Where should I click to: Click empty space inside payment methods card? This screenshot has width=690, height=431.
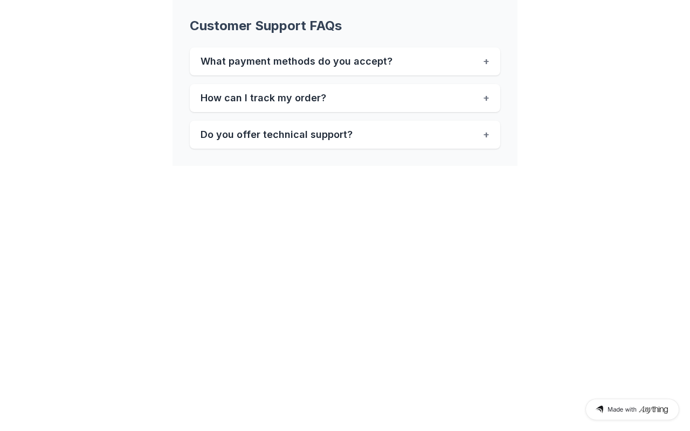pos(437,61)
